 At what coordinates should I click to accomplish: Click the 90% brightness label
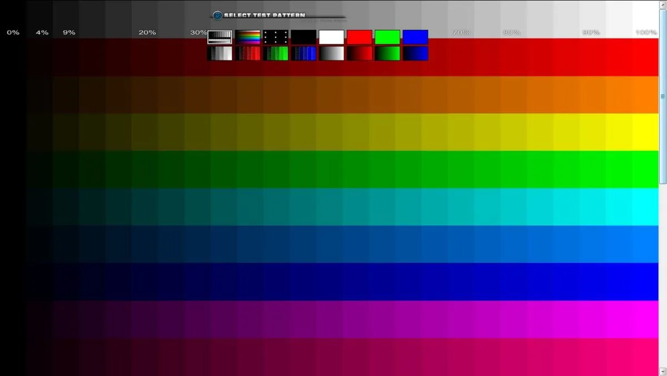[x=591, y=32]
